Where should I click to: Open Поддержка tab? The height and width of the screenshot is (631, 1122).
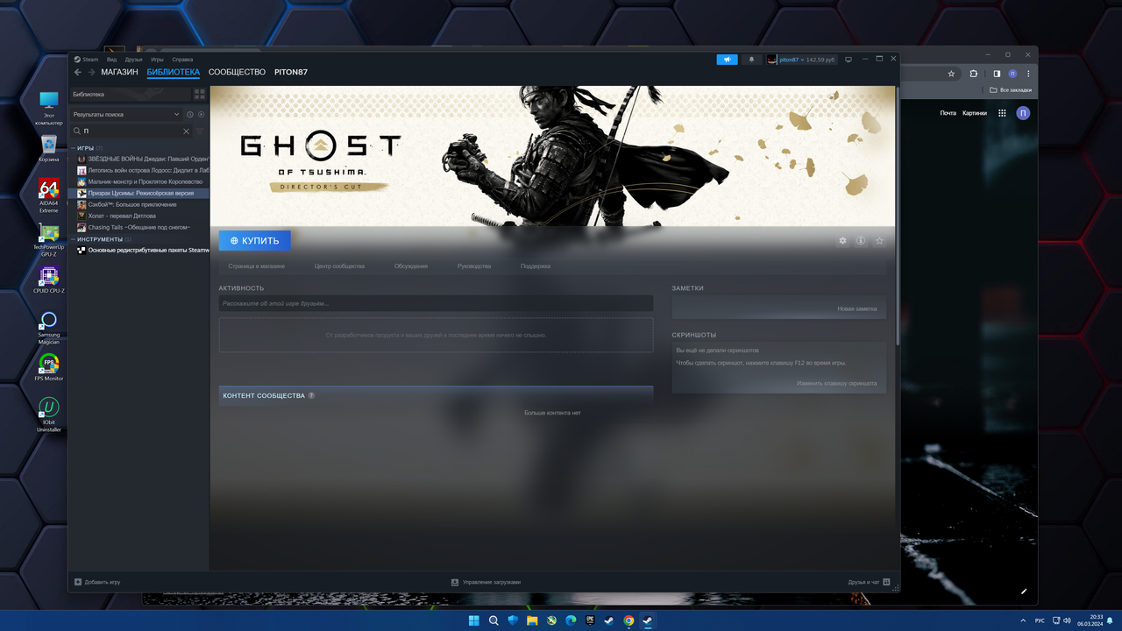pyautogui.click(x=536, y=266)
